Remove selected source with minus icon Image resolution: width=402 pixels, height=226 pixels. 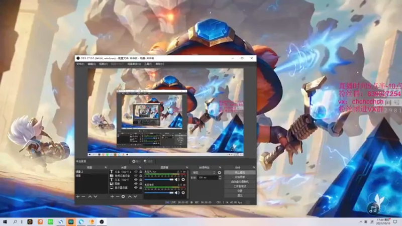(x=118, y=196)
